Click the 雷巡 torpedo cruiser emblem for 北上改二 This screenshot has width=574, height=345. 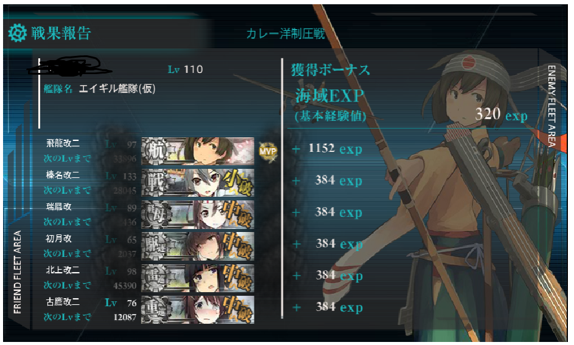156,278
